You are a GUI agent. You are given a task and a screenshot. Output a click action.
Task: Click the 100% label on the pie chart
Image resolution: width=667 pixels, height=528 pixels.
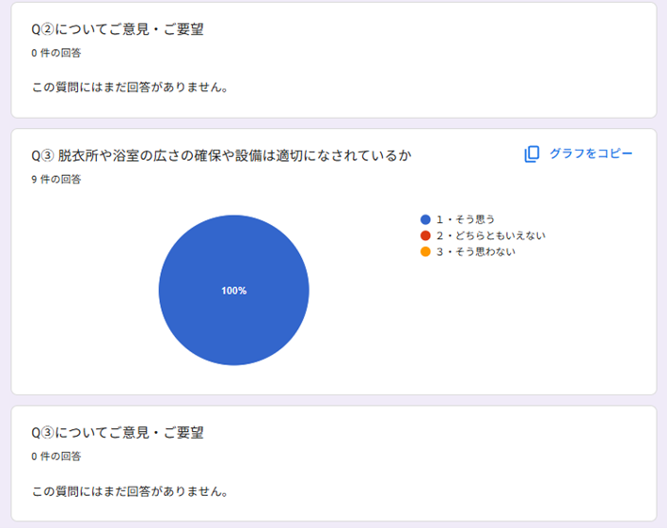coord(233,291)
